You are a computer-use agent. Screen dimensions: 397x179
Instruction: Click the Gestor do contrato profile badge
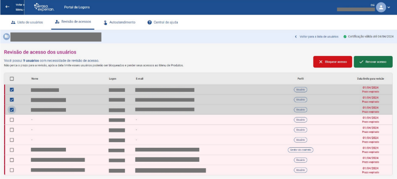coord(301,150)
